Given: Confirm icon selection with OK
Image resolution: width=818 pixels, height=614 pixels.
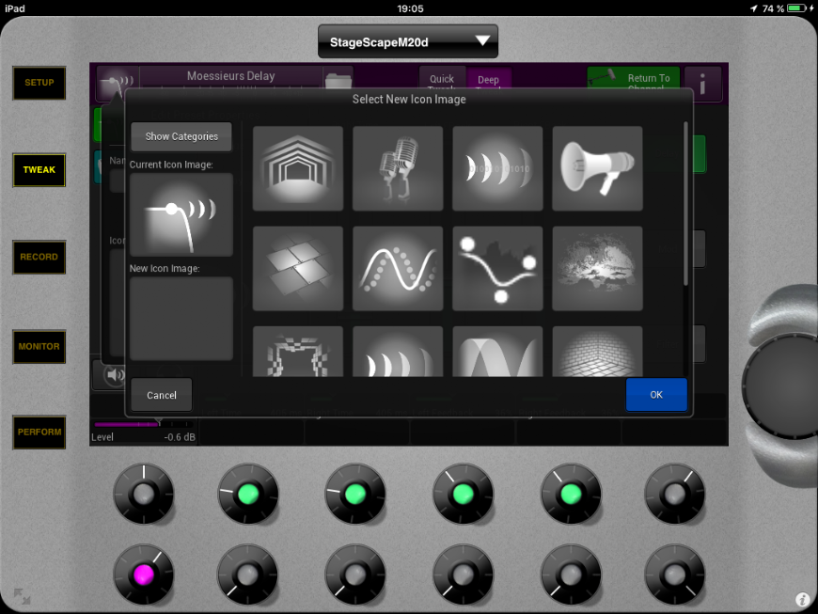Looking at the screenshot, I should click(655, 395).
